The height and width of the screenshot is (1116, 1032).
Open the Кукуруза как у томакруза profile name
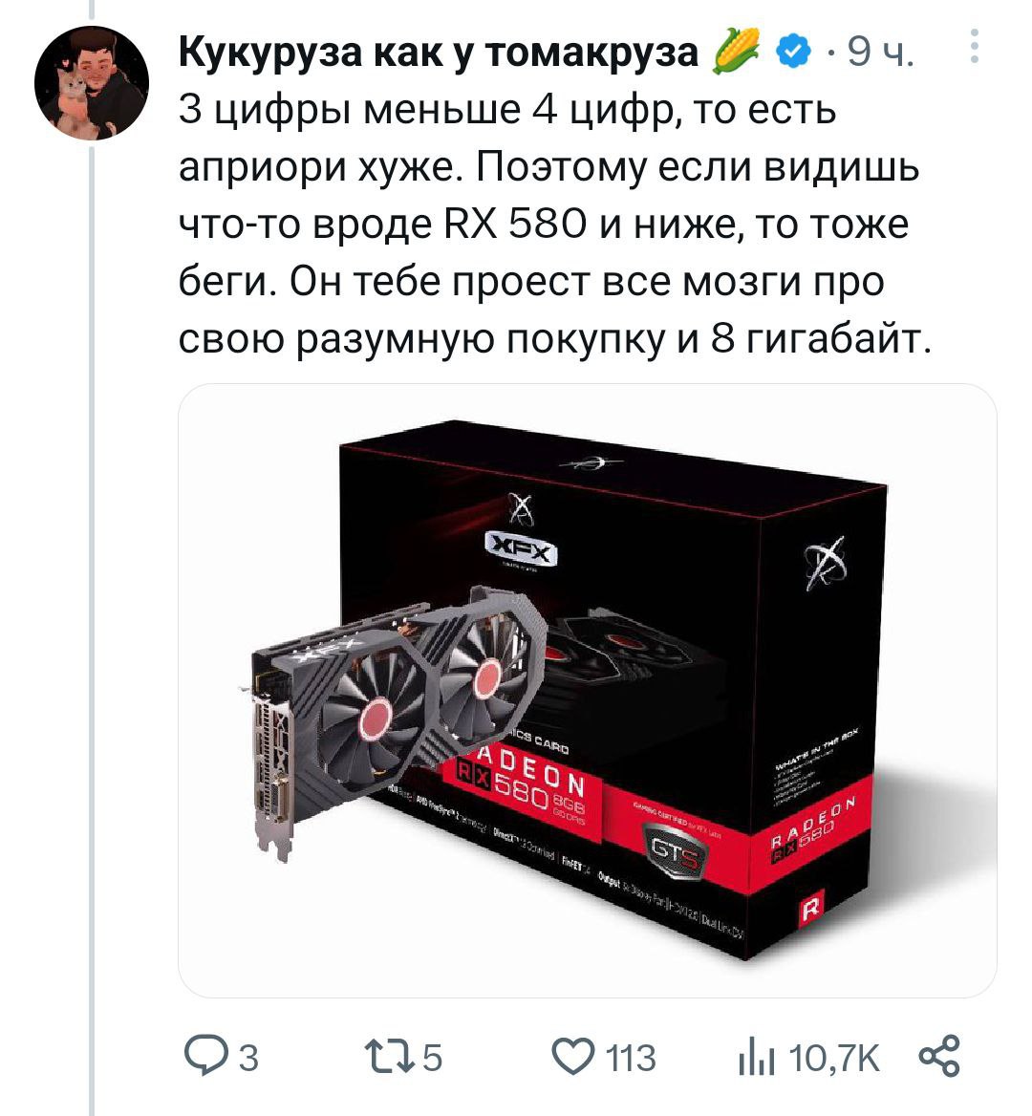438,52
